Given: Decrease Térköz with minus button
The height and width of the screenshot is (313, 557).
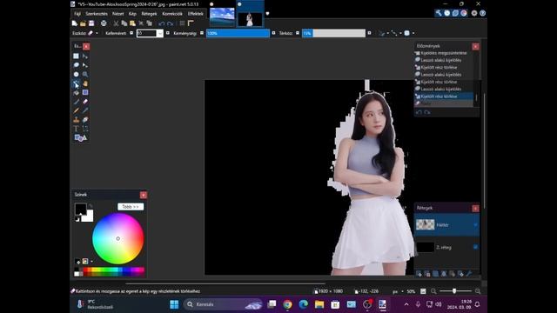Looking at the screenshot, I should [298, 33].
